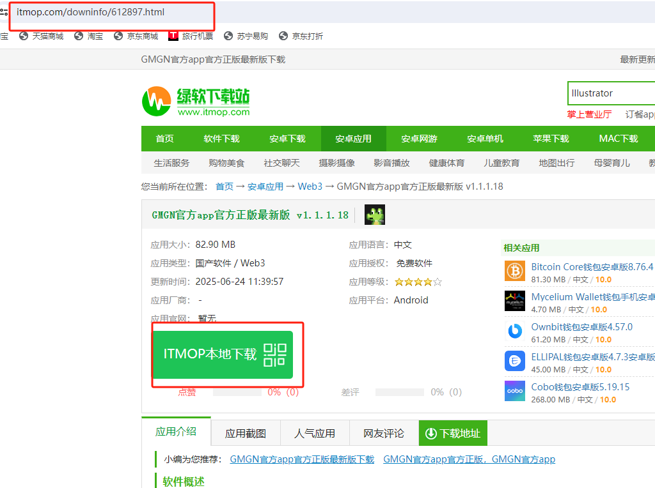Select 安卓网游 in the green navigation bar
Screen dimensions: 655x488
pyautogui.click(x=419, y=139)
